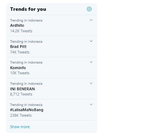Click the 238K Tweets count
The width and height of the screenshot is (159, 133).
coord(21,115)
